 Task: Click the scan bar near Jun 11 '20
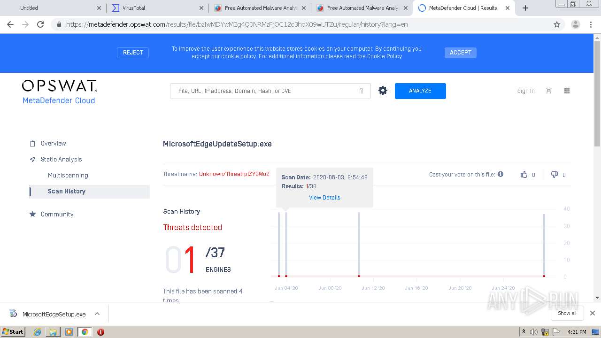tap(359, 244)
